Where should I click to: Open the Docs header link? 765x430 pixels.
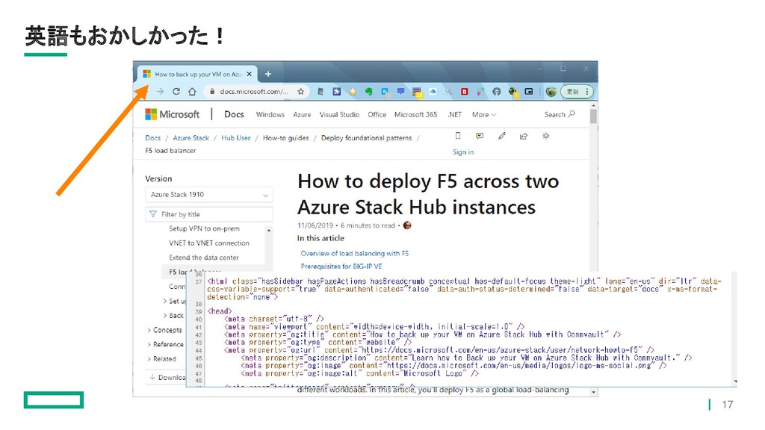click(234, 114)
